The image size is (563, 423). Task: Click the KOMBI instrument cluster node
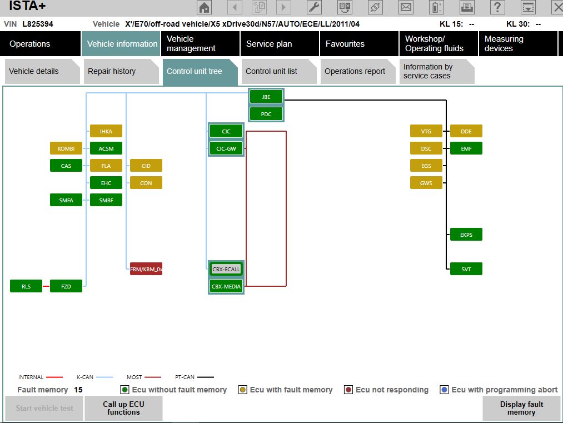66,148
